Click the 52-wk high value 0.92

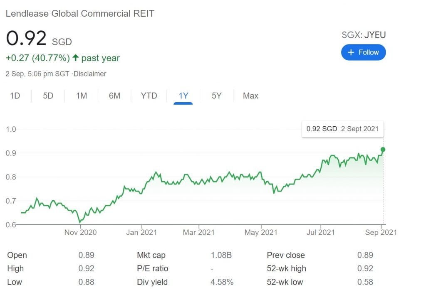365,268
